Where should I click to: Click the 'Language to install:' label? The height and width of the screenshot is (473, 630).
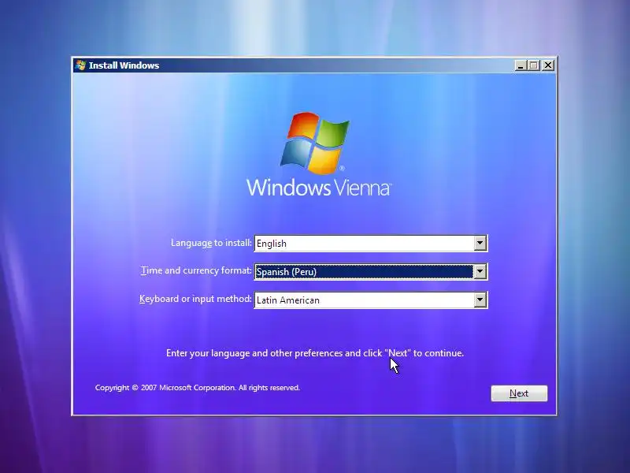click(211, 243)
